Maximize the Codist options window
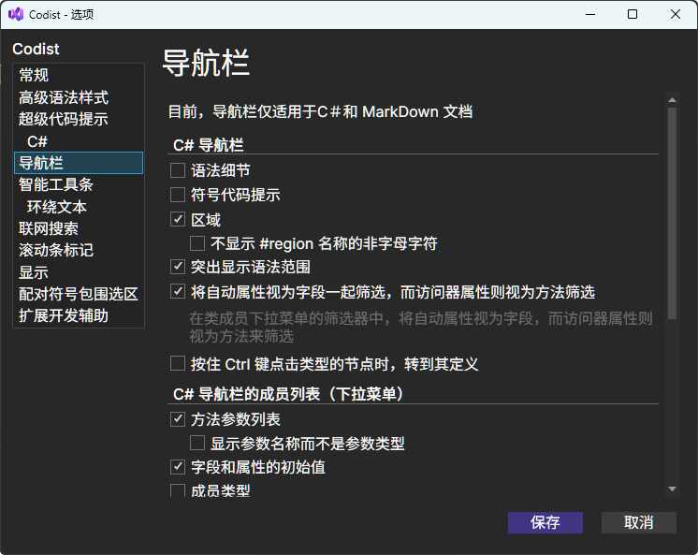698x555 pixels. point(633,14)
